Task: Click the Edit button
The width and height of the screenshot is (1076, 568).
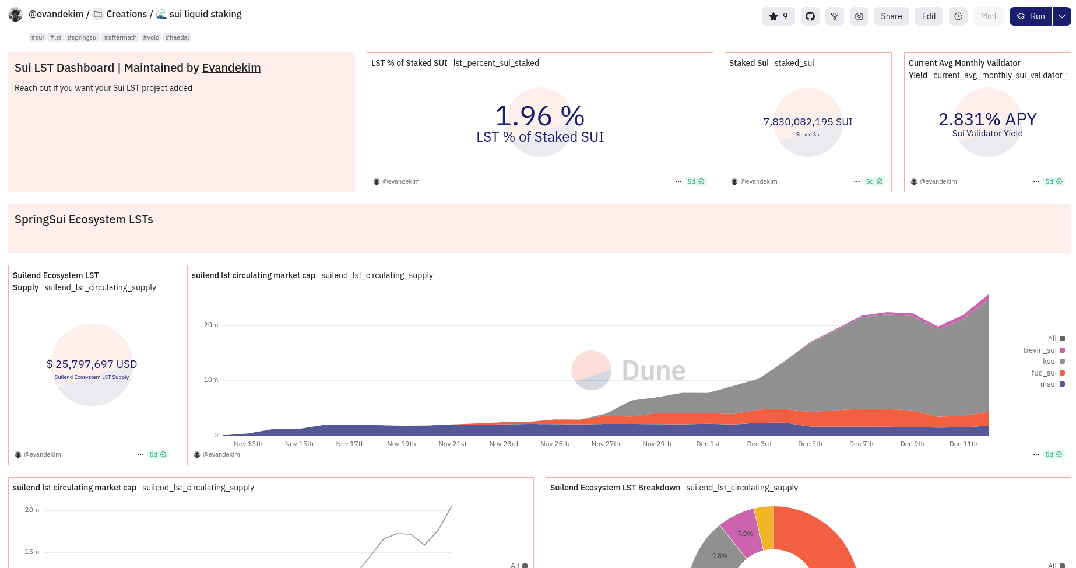Action: pyautogui.click(x=929, y=16)
